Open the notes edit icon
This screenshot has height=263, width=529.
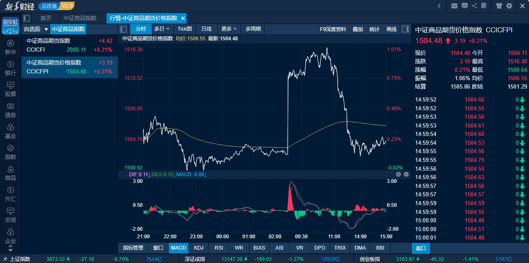[x=484, y=6]
